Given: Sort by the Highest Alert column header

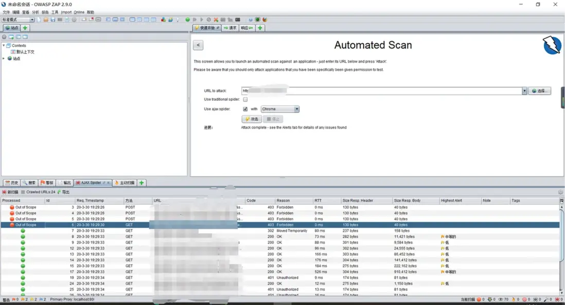Looking at the screenshot, I should click(460, 200).
